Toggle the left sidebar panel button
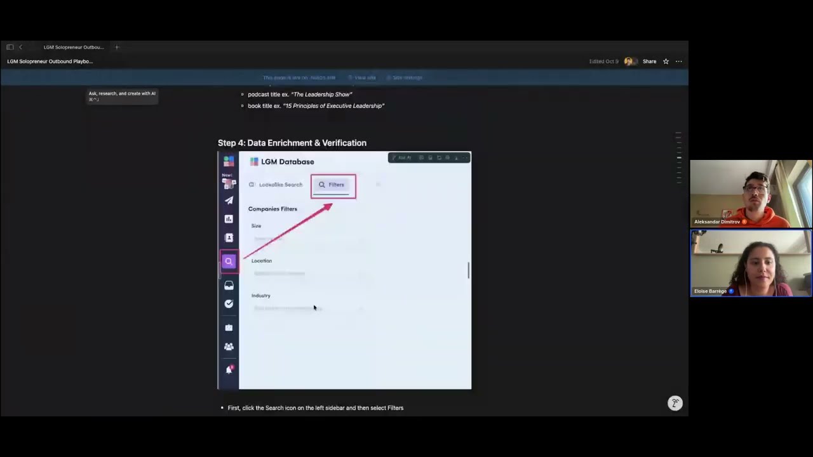Image resolution: width=813 pixels, height=457 pixels. (x=10, y=47)
